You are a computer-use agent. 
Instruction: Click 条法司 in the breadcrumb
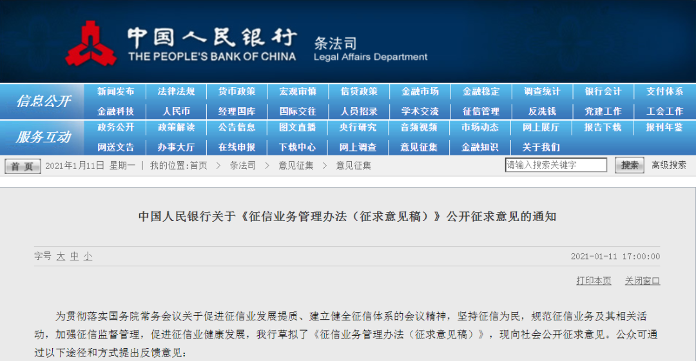pos(243,166)
